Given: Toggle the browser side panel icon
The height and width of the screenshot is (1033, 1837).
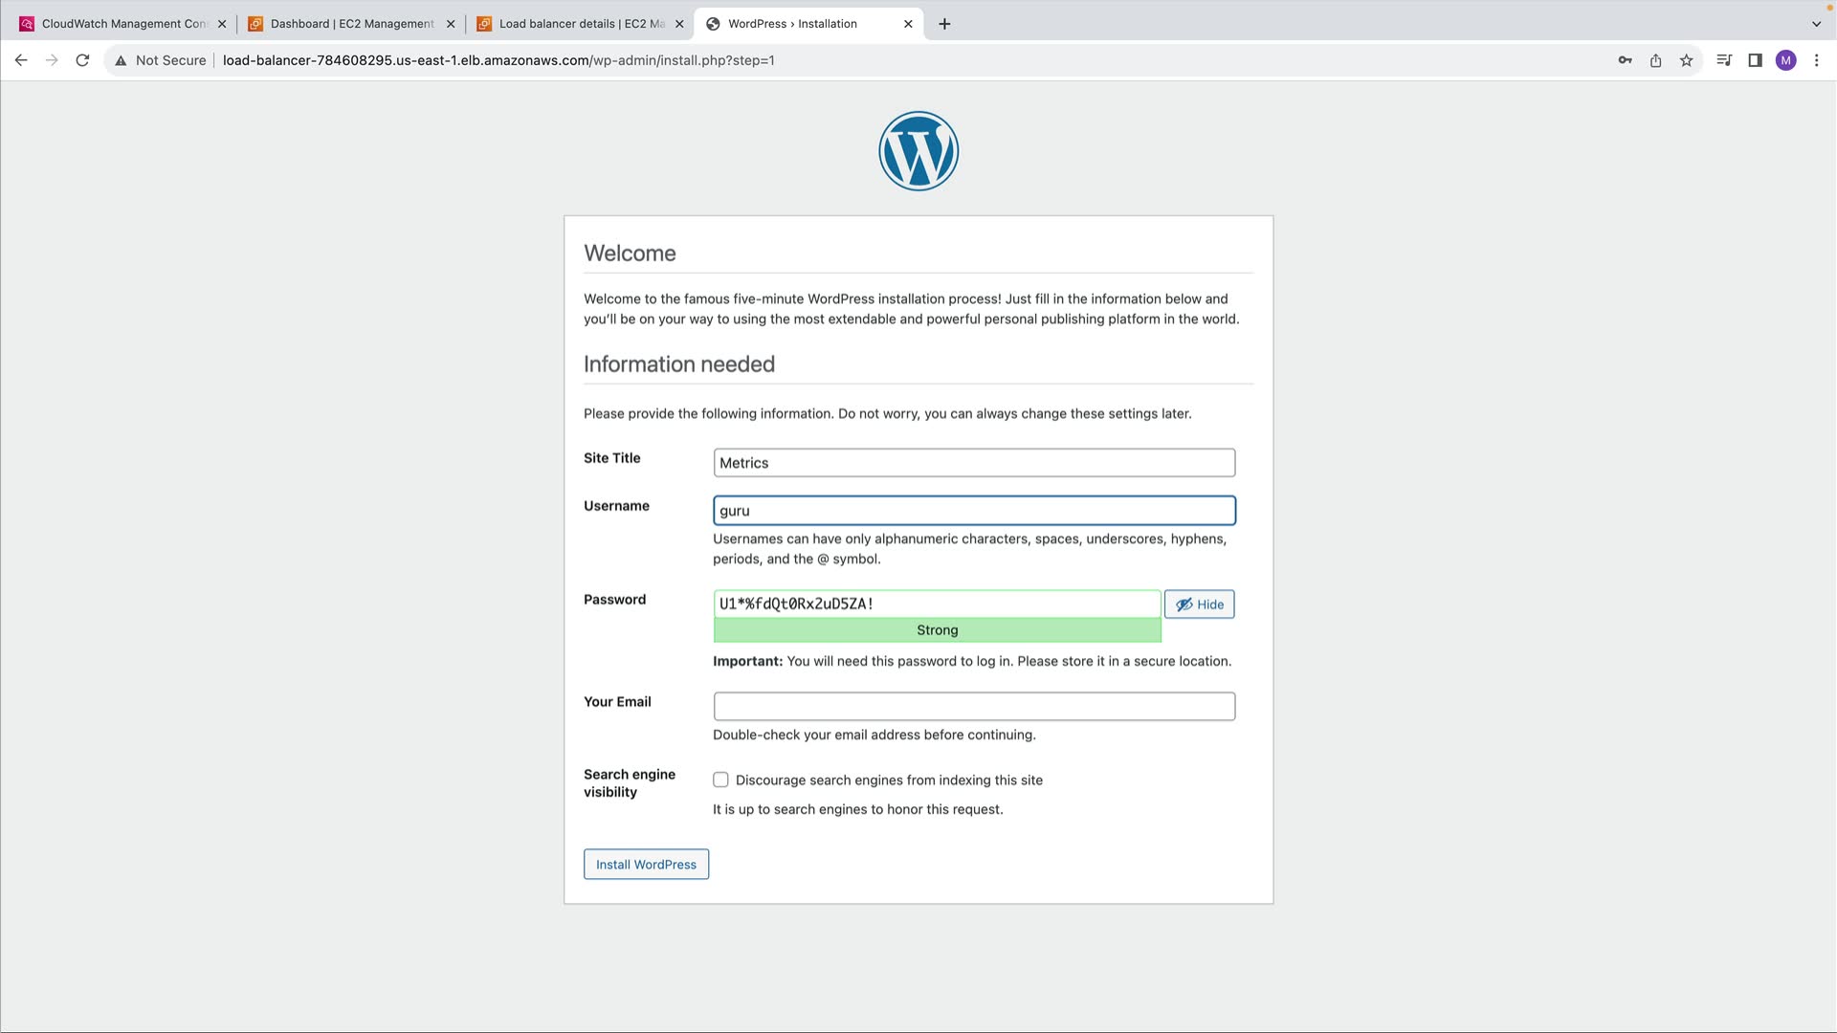Looking at the screenshot, I should click(1755, 60).
